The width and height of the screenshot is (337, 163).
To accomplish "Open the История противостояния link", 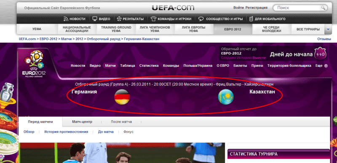I will pos(66,131).
